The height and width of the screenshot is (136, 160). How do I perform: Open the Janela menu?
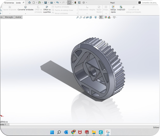click(18, 3)
